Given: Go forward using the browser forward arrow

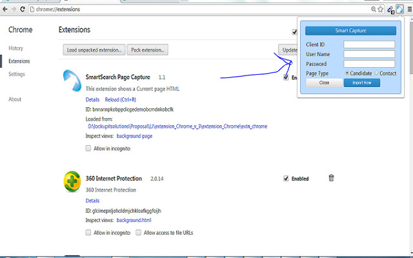Looking at the screenshot, I should 14,10.
